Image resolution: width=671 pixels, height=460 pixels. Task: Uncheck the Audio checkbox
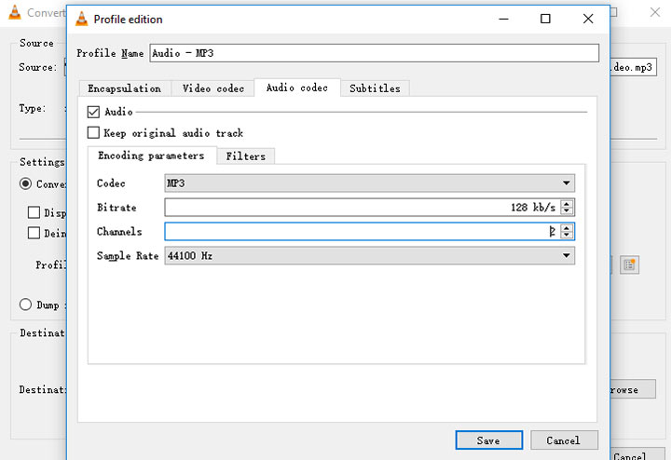click(93, 112)
